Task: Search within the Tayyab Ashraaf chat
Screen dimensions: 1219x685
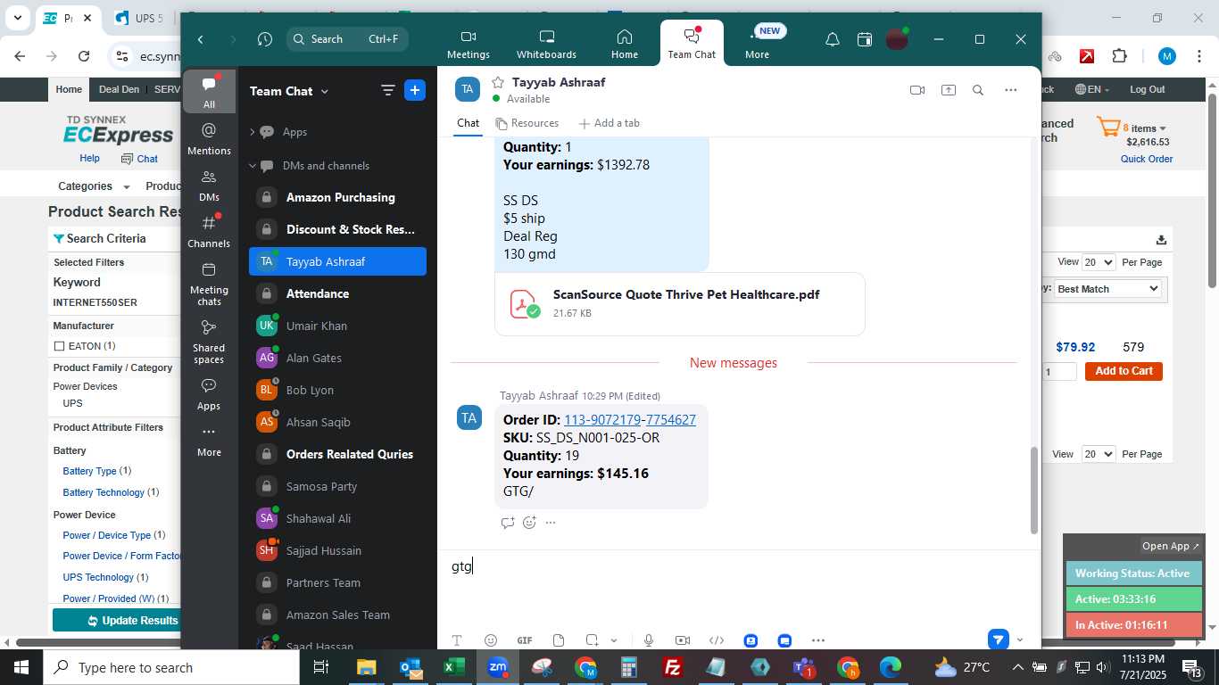Action: [x=978, y=90]
